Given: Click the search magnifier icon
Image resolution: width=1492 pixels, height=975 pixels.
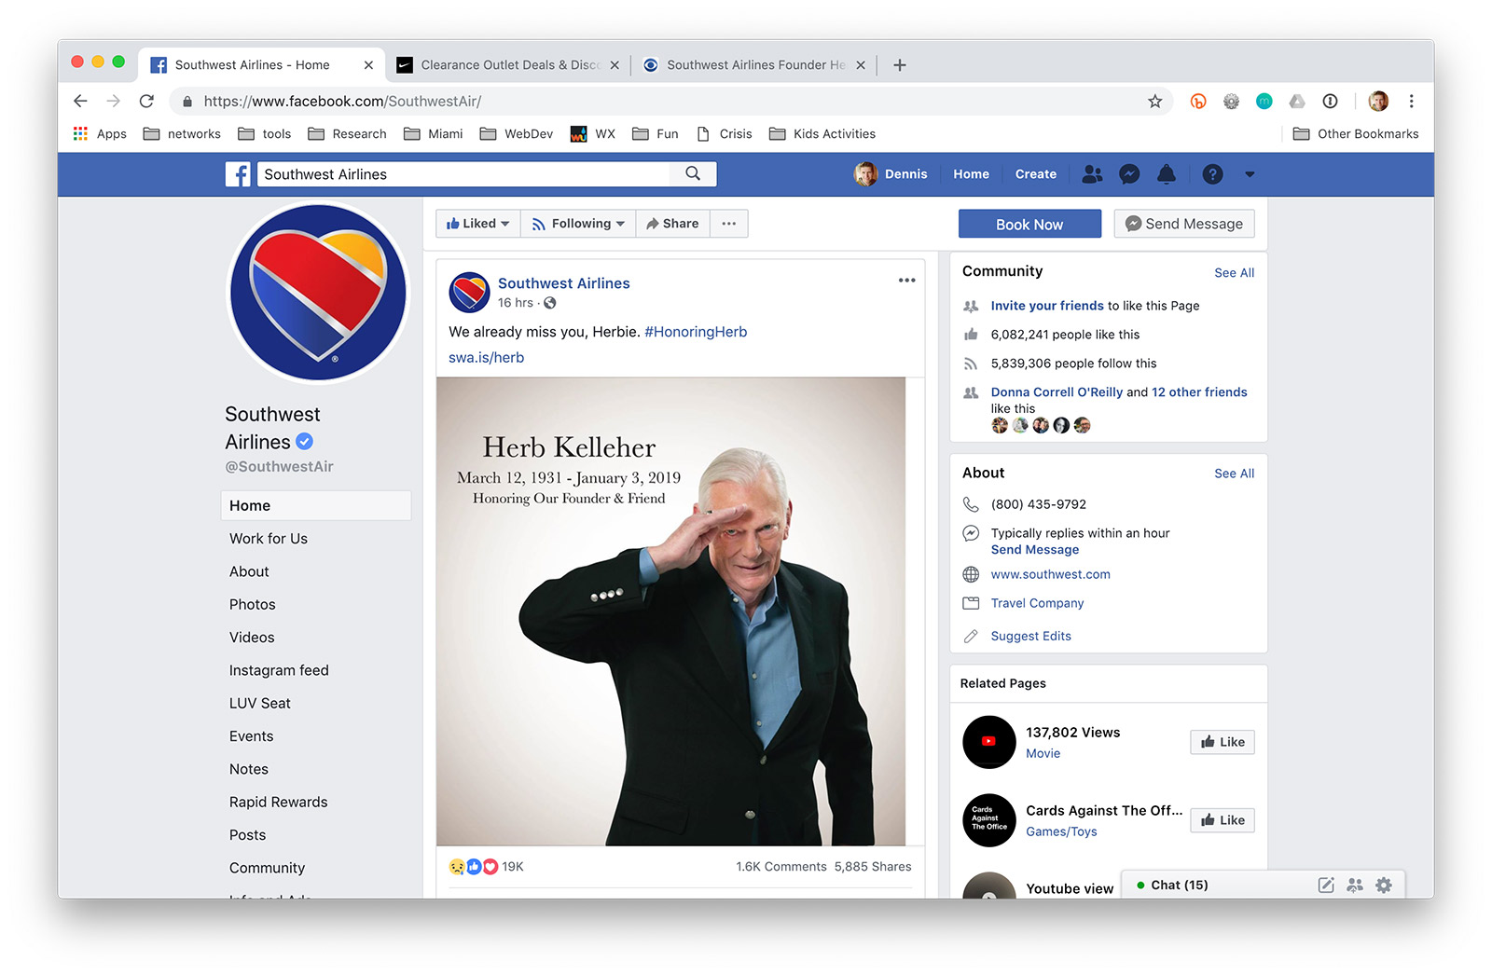Looking at the screenshot, I should point(693,173).
